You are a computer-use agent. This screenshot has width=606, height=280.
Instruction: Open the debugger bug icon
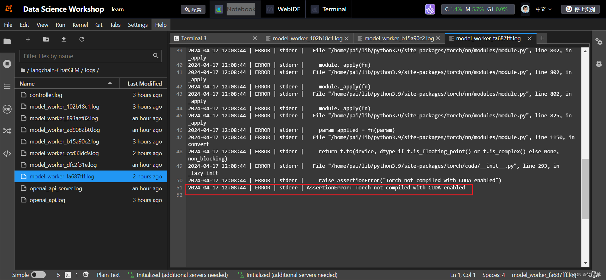(599, 64)
